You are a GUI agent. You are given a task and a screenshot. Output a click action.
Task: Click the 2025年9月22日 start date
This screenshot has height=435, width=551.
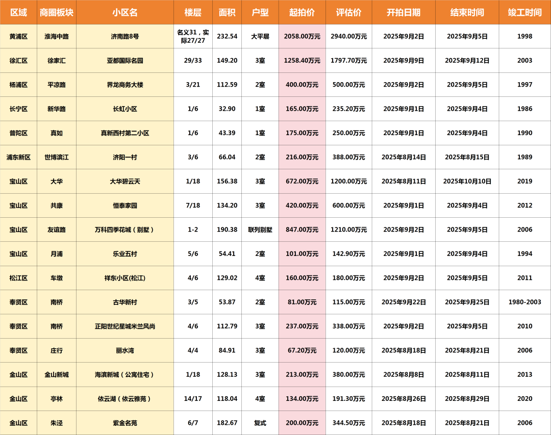click(404, 302)
